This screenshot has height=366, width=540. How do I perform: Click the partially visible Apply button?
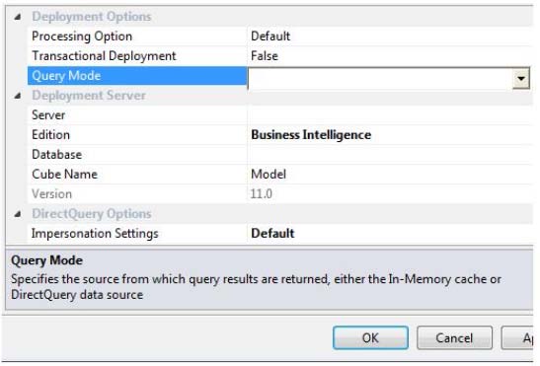(517, 337)
